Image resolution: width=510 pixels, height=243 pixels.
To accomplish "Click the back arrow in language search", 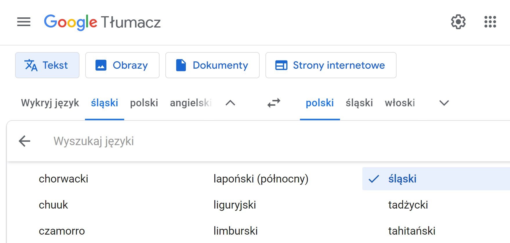I will [24, 141].
